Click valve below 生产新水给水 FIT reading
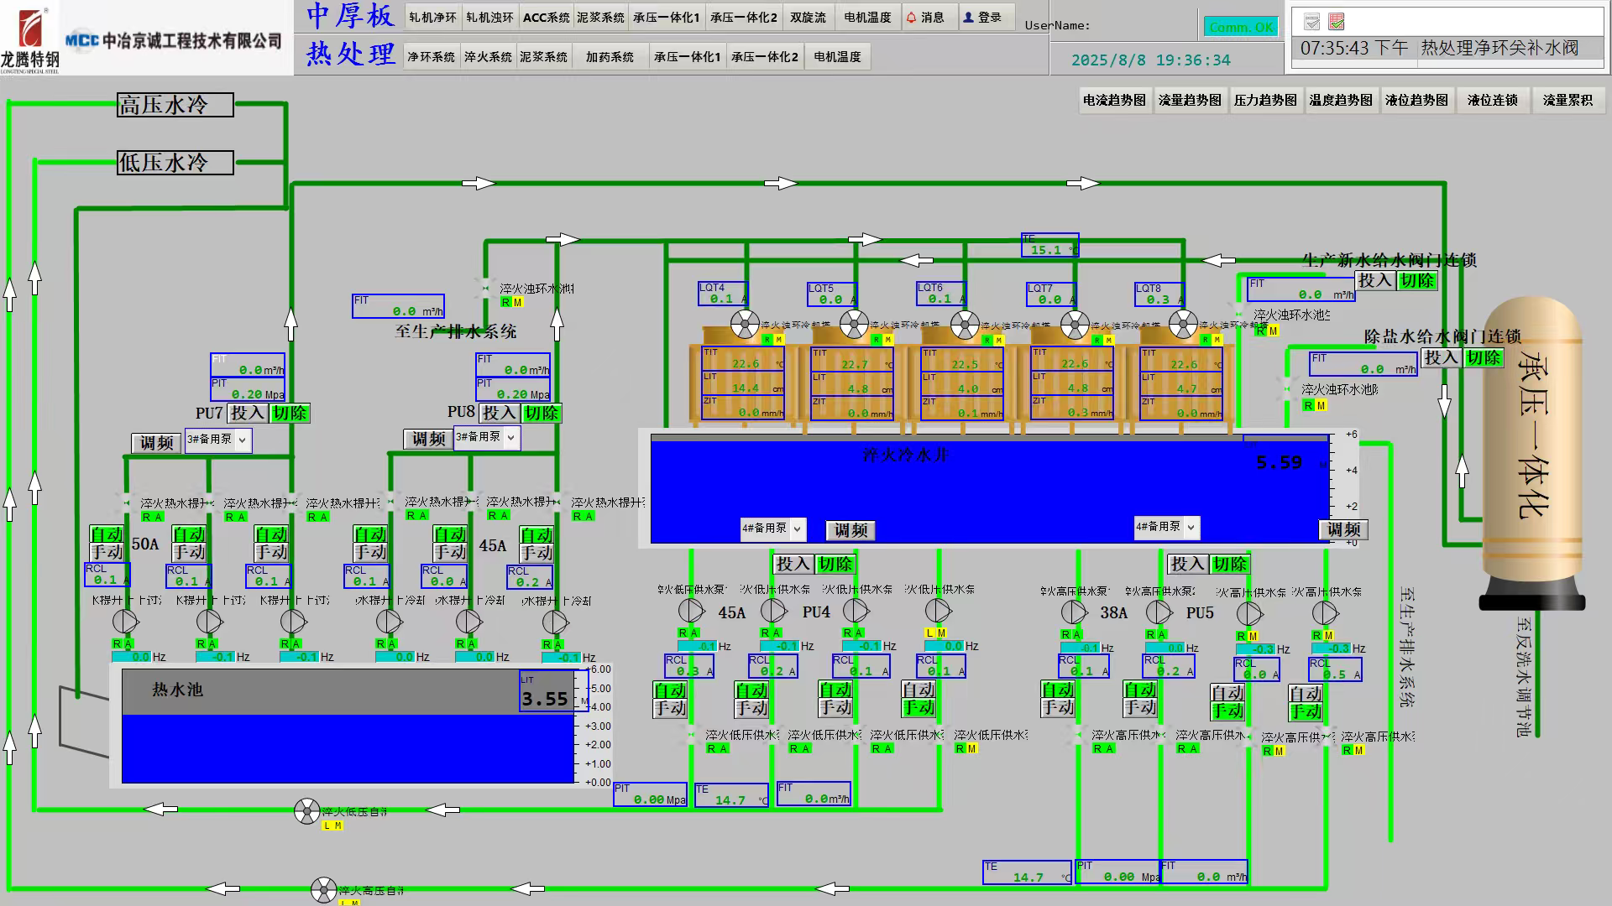The image size is (1612, 906). click(x=1238, y=314)
